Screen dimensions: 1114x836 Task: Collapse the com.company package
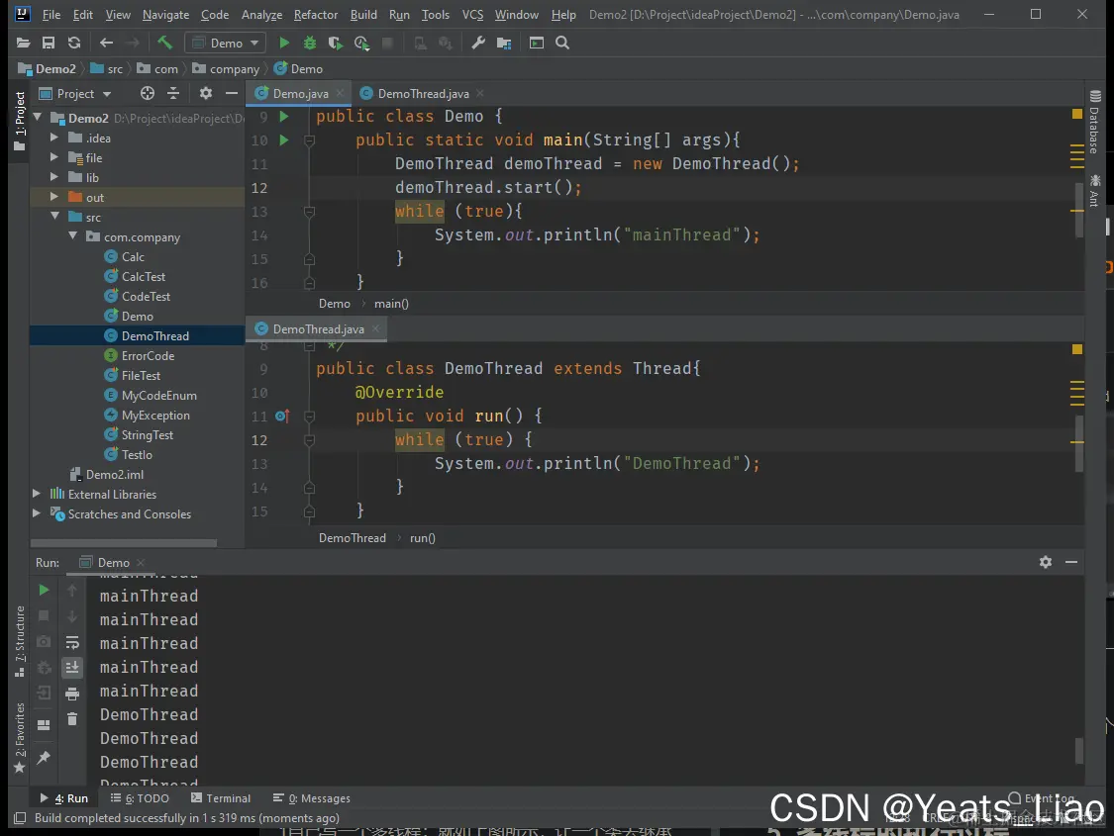pos(72,236)
